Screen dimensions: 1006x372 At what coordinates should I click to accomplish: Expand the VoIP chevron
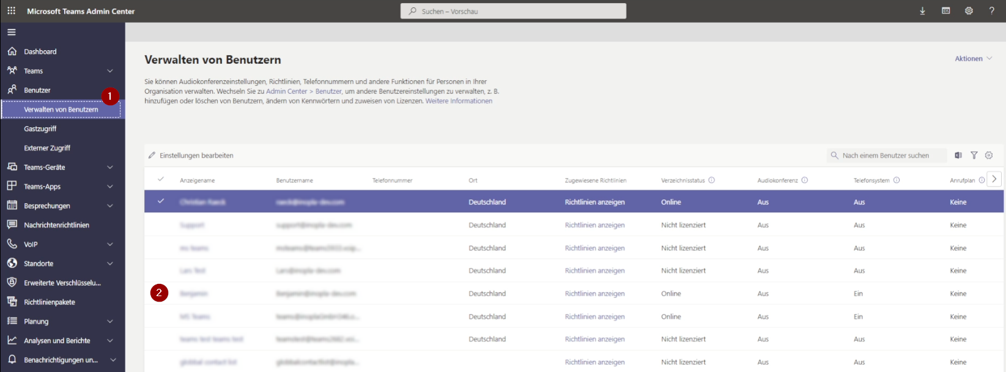(x=110, y=244)
